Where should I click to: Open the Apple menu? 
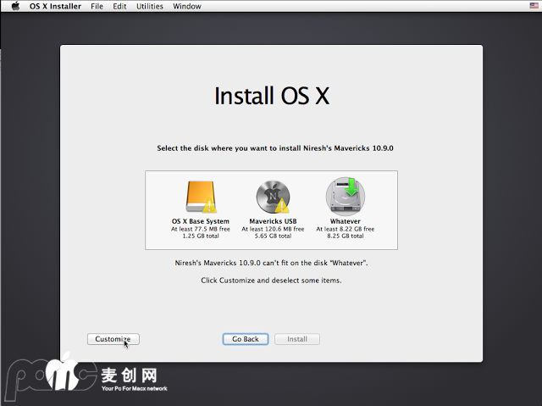pyautogui.click(x=15, y=6)
